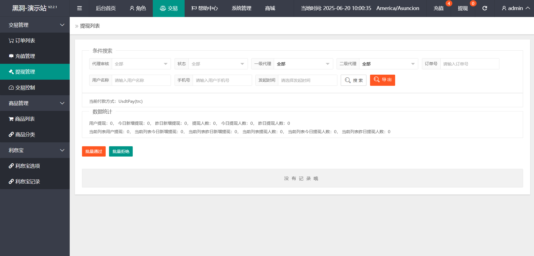Viewport: 534px width, 256px height.
Task: Collapse the sidebar with the hamburger icon
Action: coord(79,8)
